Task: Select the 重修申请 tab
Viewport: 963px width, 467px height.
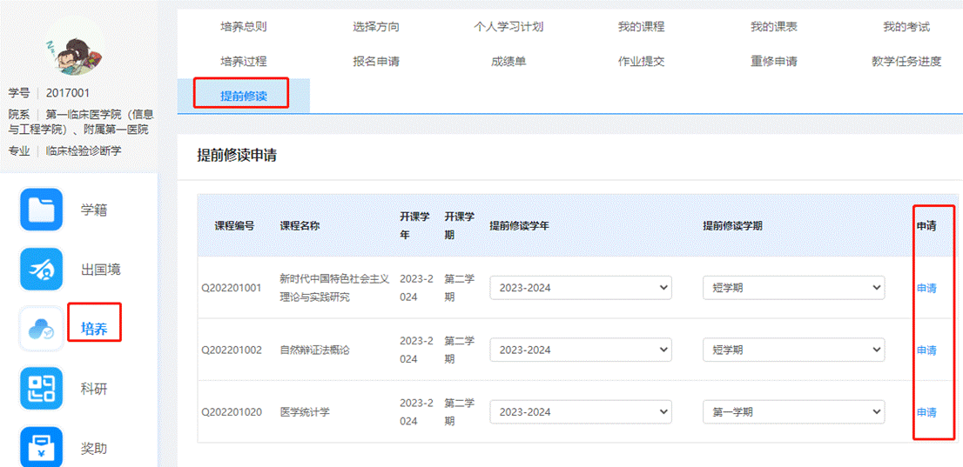Action: coord(773,62)
